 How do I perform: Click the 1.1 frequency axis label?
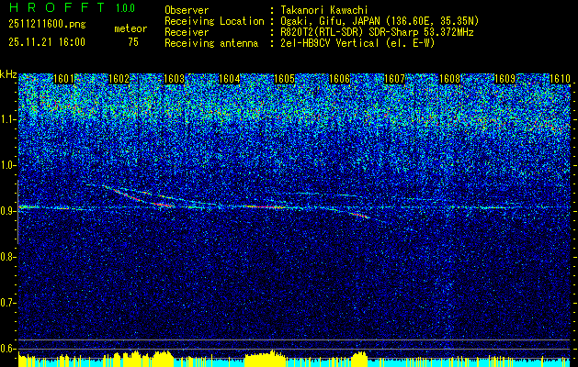8,120
